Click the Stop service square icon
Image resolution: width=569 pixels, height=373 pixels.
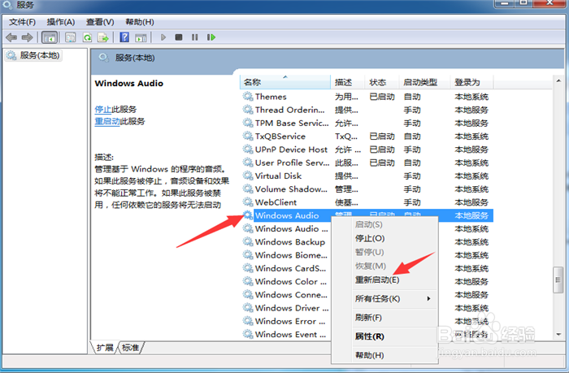179,37
